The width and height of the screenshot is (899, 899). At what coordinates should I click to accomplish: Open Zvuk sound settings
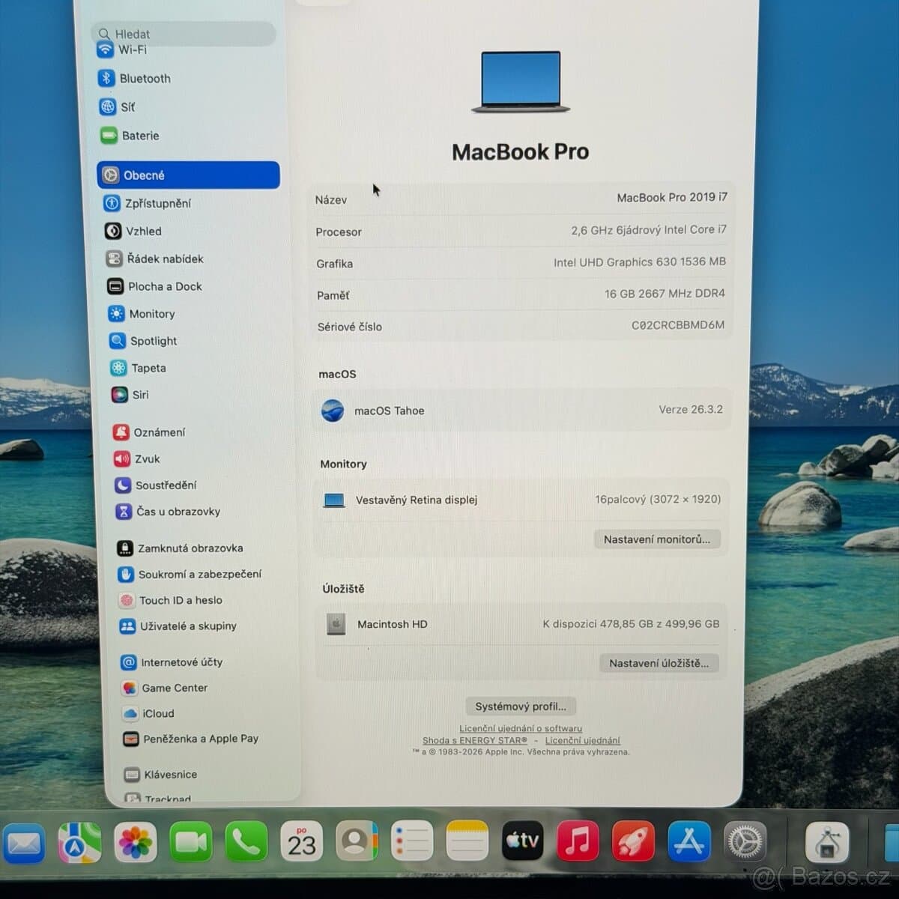point(137,458)
